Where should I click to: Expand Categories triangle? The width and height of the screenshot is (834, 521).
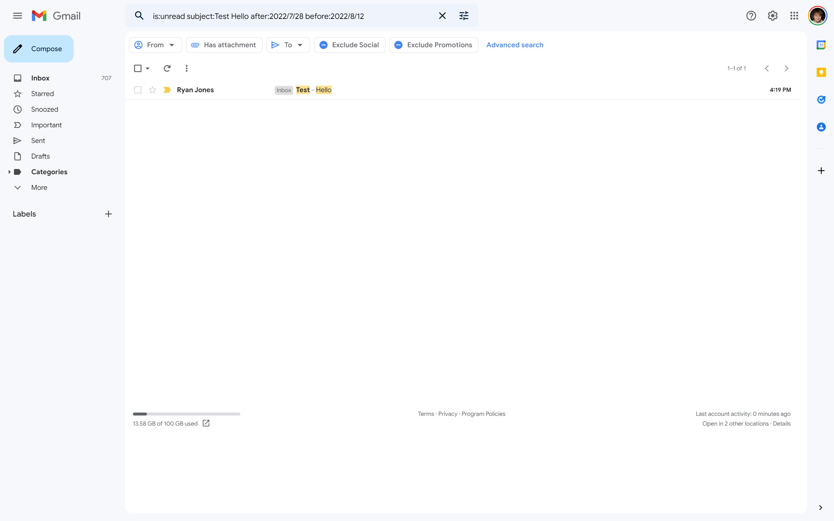[9, 172]
